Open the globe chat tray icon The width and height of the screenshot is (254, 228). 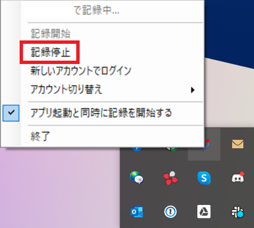[137, 178]
